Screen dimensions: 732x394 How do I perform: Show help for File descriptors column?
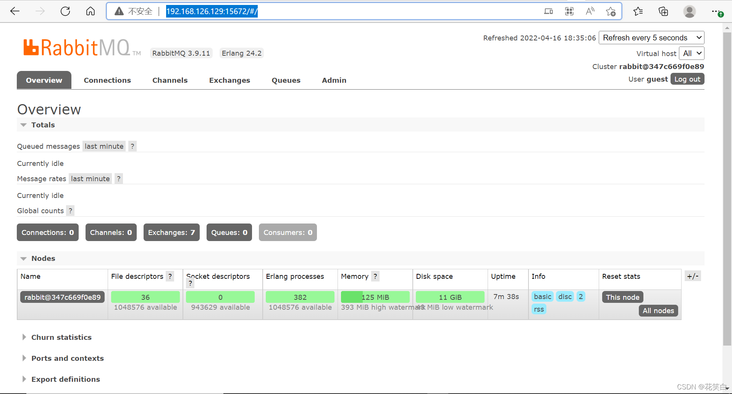[x=170, y=276]
